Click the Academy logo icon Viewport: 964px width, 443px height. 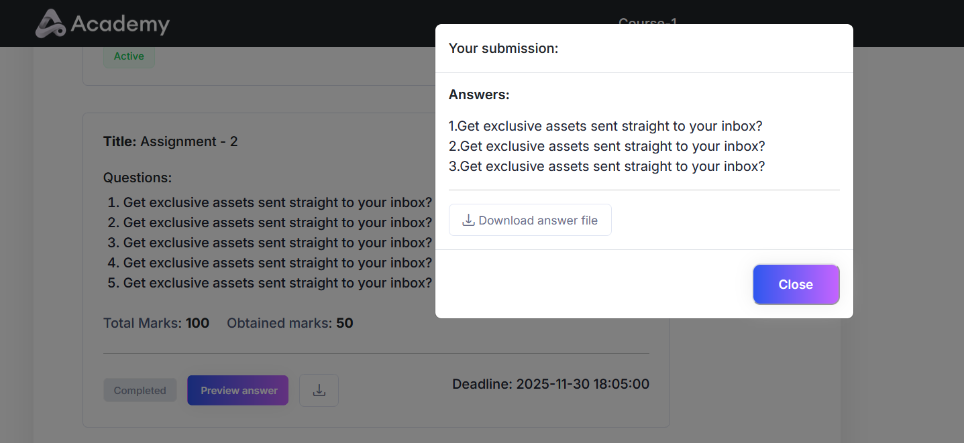pyautogui.click(x=50, y=23)
